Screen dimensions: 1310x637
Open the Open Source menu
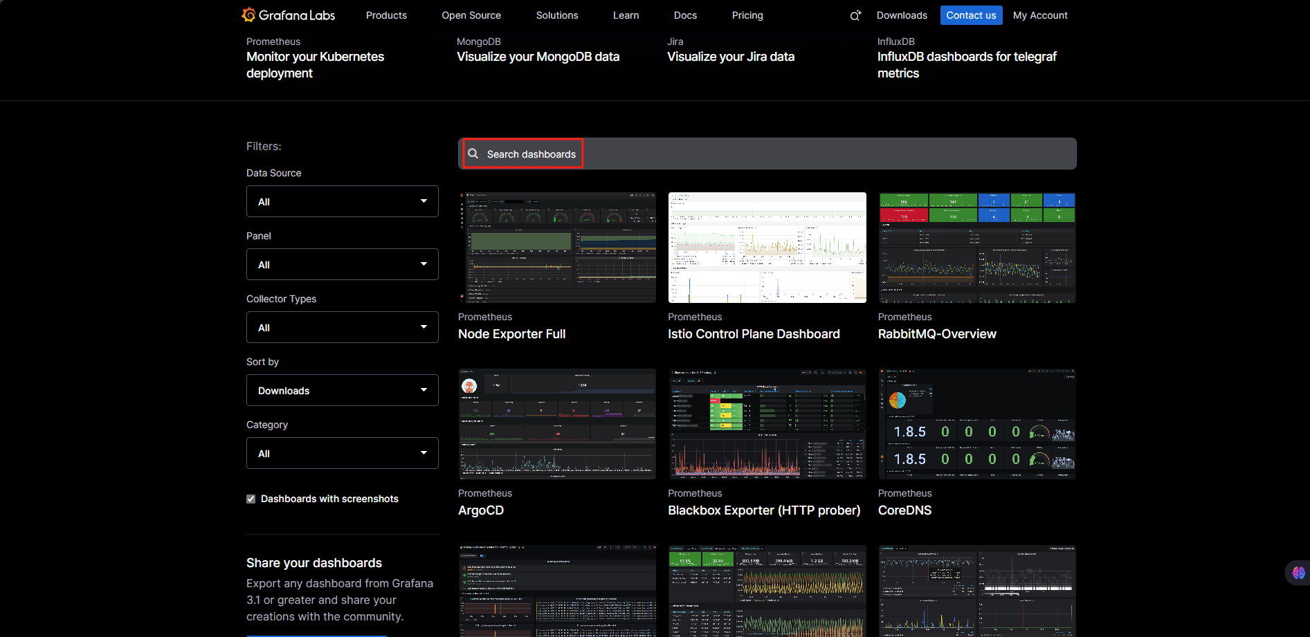point(471,15)
